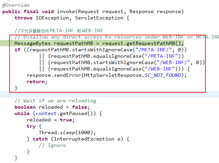The image size is (219, 163).
Task: Click the Response response parameter
Action: pyautogui.click(x=155, y=11)
